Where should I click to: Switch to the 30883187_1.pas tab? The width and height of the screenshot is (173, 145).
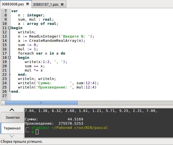tap(46, 5)
